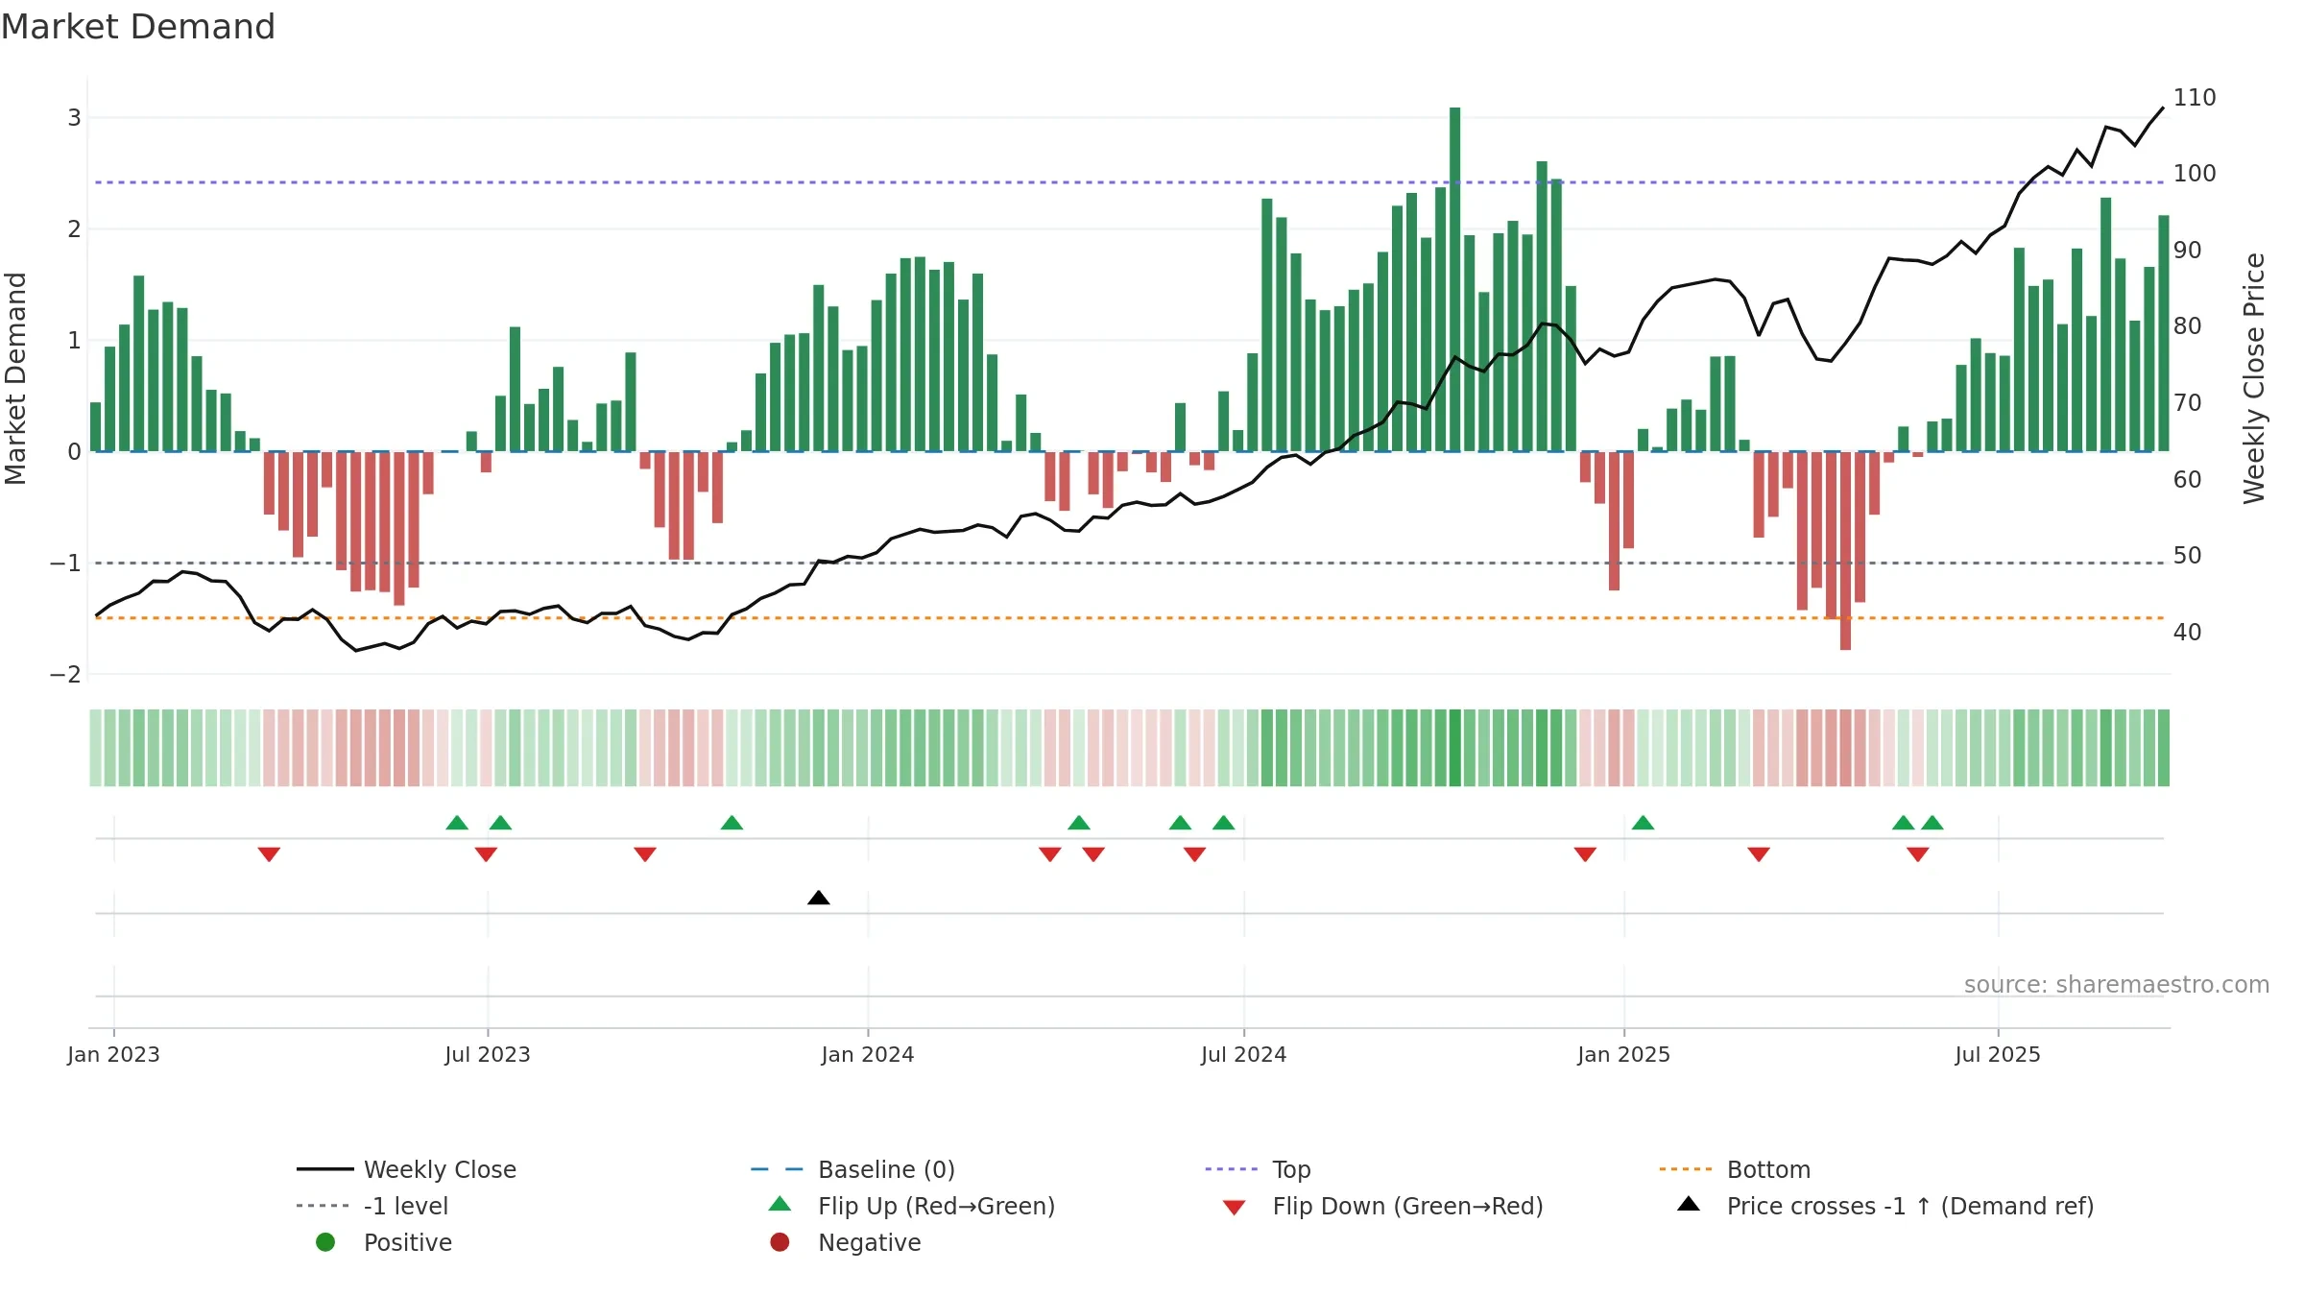Image resolution: width=2304 pixels, height=1296 pixels.
Task: Select the green flip-up marker just after Jan 2025
Action: coord(1643,823)
